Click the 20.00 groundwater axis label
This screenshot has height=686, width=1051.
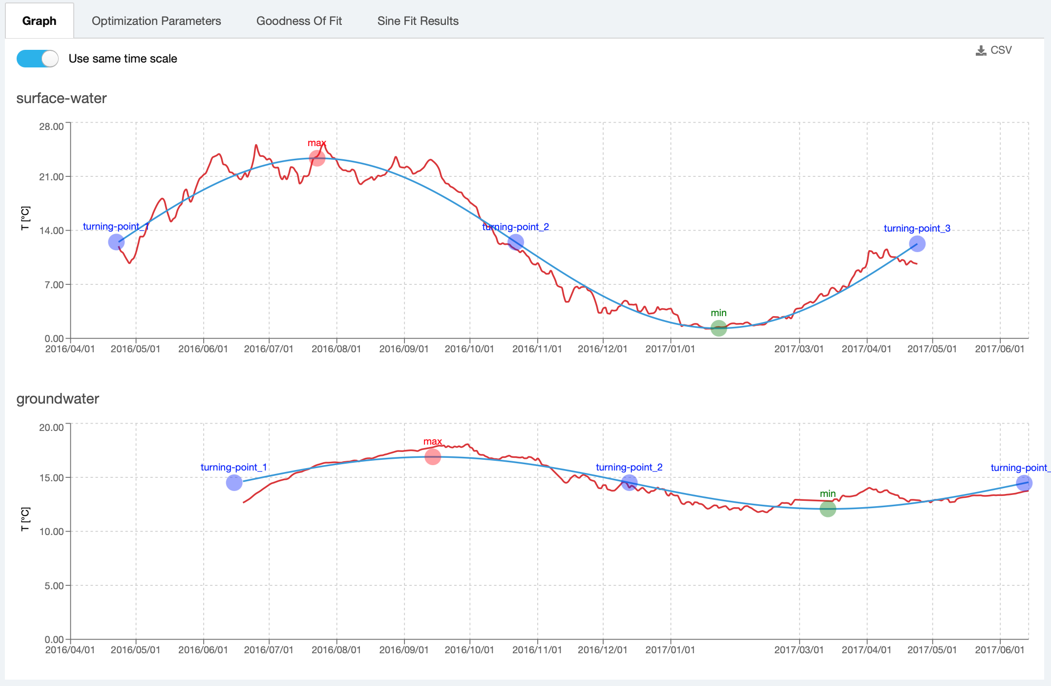[51, 428]
